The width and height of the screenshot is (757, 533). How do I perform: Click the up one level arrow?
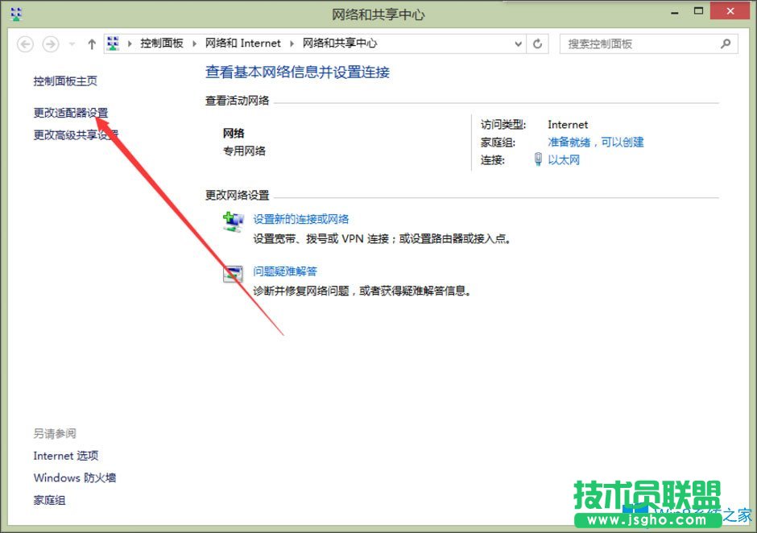(91, 44)
